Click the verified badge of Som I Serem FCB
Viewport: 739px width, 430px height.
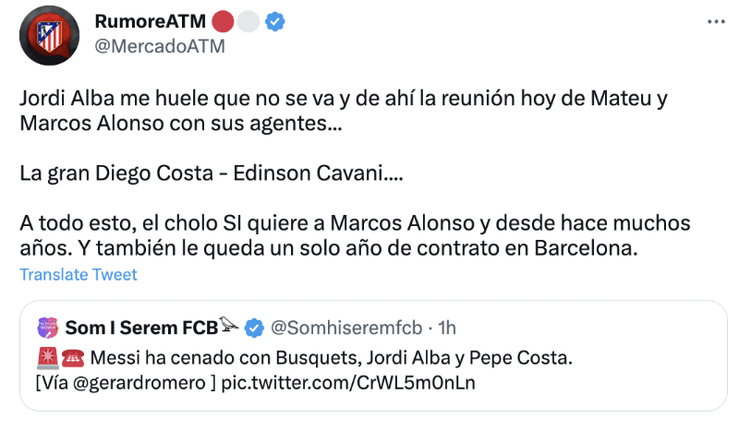[x=255, y=328]
